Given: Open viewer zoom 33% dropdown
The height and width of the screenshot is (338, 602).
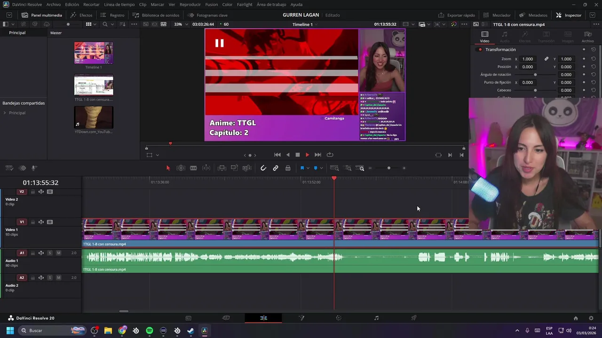Looking at the screenshot, I should pyautogui.click(x=181, y=24).
